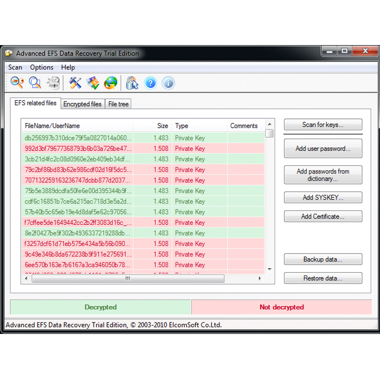Click the horizontal scrollbar thumb
Viewport: 380px width, 380px height.
pyautogui.click(x=128, y=278)
